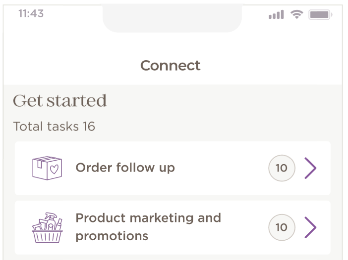Click the word promotions in second card
Viewport: 348px width, 260px height.
tap(112, 236)
